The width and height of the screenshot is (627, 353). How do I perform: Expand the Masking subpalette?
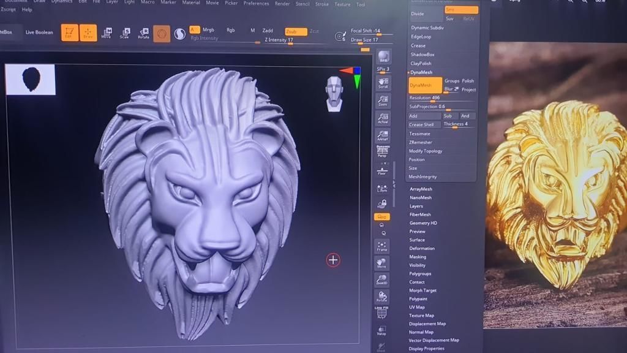tap(418, 257)
